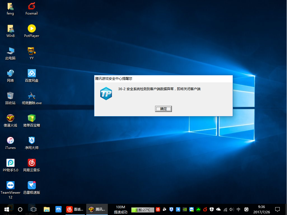Select the PotPlayer desktop icon
The image size is (287, 215).
coord(31,31)
